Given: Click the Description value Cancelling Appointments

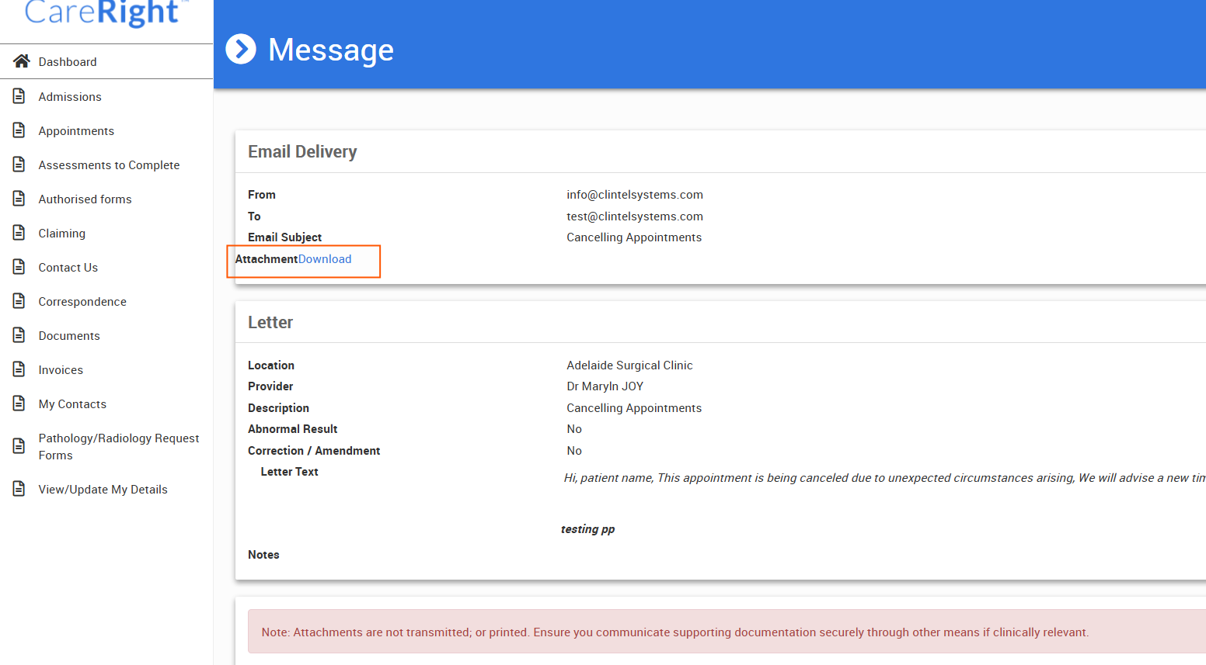Looking at the screenshot, I should [634, 408].
